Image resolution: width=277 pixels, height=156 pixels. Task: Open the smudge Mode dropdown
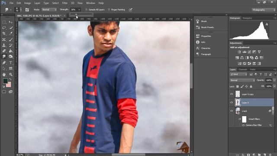coord(49,10)
